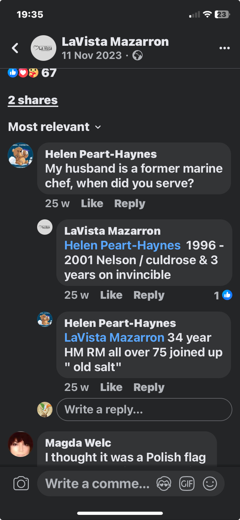This screenshot has height=520, width=240.
Task: Open the emoji smiley picker
Action: point(210,483)
